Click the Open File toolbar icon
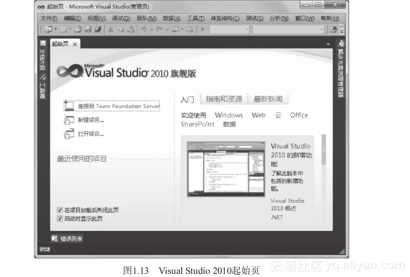Viewport: 410px width, 277px height. (x=78, y=30)
